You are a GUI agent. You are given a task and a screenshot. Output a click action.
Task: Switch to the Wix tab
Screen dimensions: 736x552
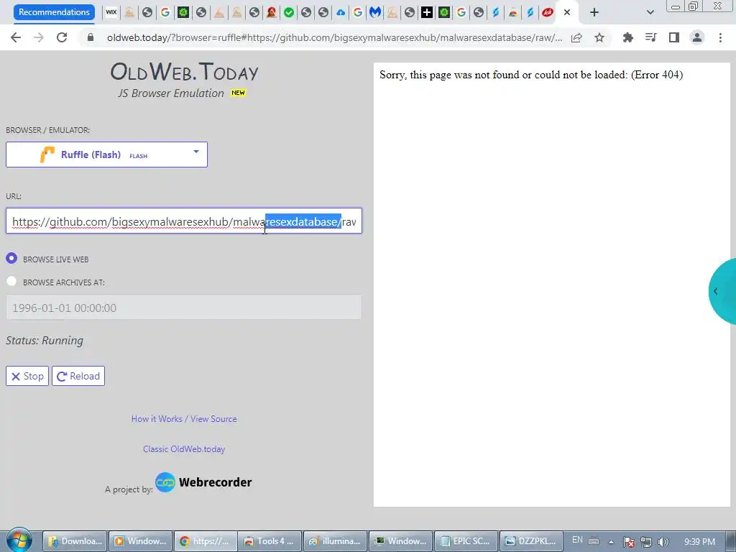click(x=111, y=13)
